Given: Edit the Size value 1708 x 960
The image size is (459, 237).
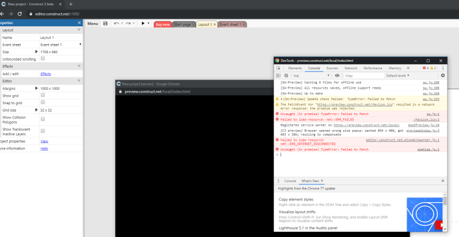Looking at the screenshot, I should 61,52.
